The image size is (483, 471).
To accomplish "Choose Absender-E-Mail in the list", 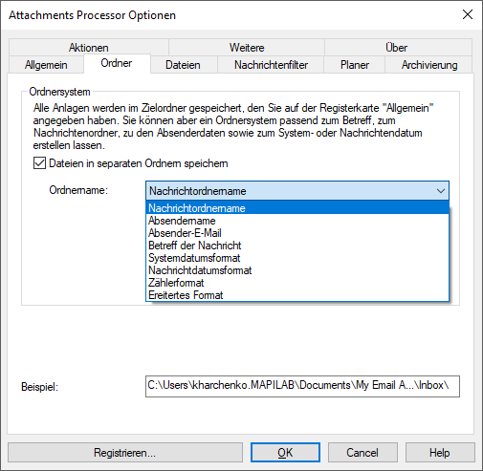I will pyautogui.click(x=297, y=233).
